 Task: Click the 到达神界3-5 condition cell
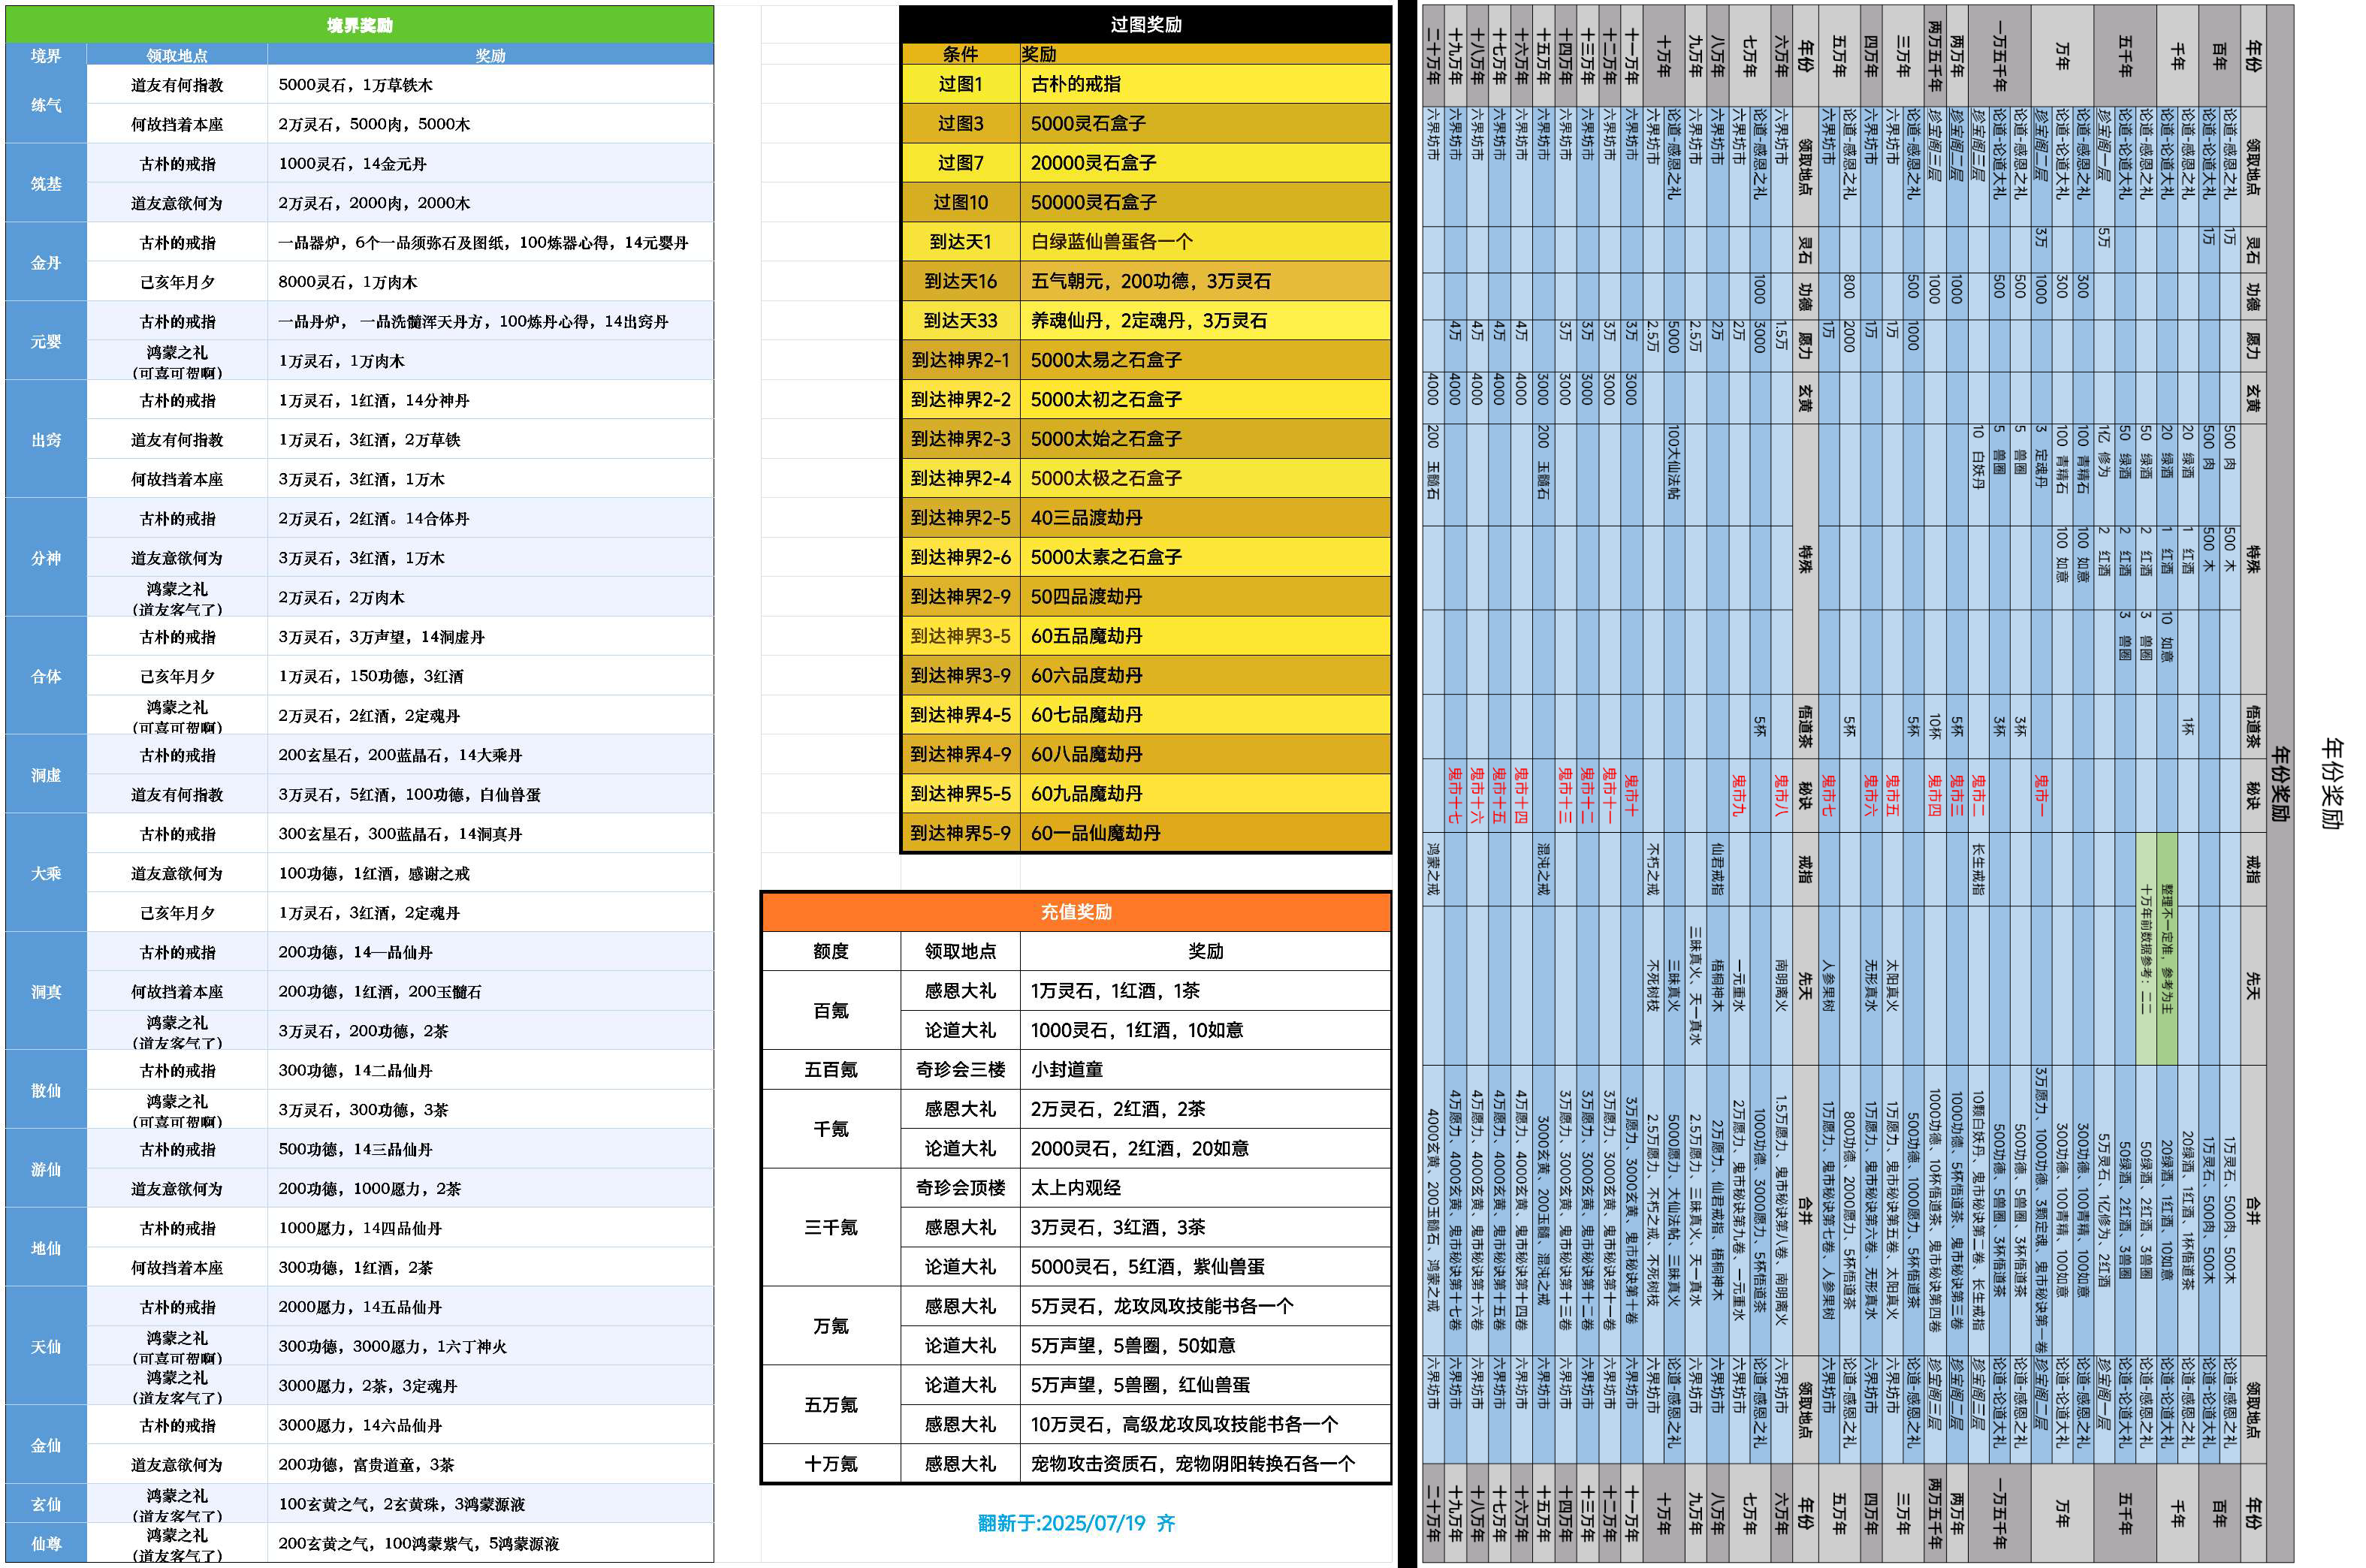[x=960, y=636]
